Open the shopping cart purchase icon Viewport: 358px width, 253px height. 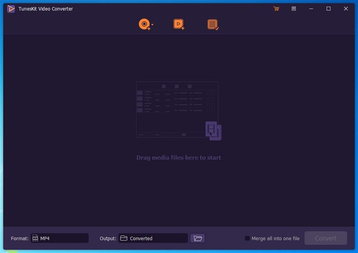coord(276,9)
